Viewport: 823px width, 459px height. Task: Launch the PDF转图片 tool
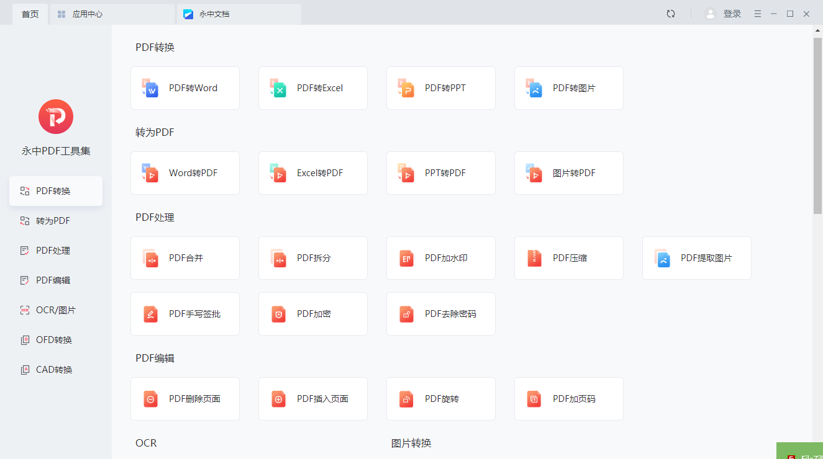coord(568,88)
